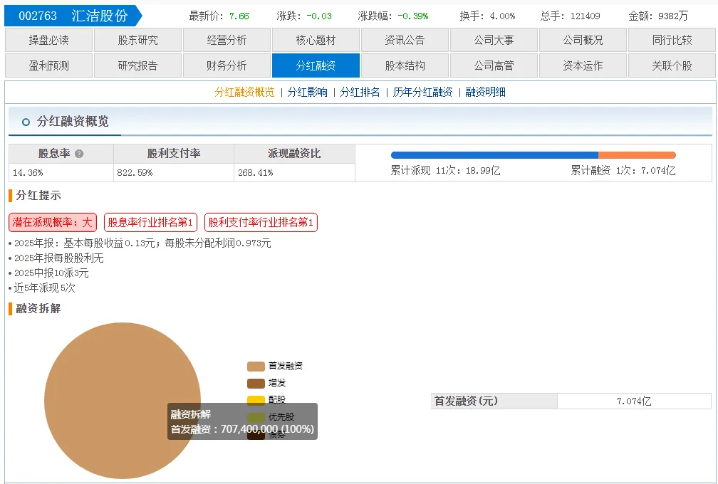Click the 近5年派现5次 line
The height and width of the screenshot is (484, 718).
(x=44, y=288)
